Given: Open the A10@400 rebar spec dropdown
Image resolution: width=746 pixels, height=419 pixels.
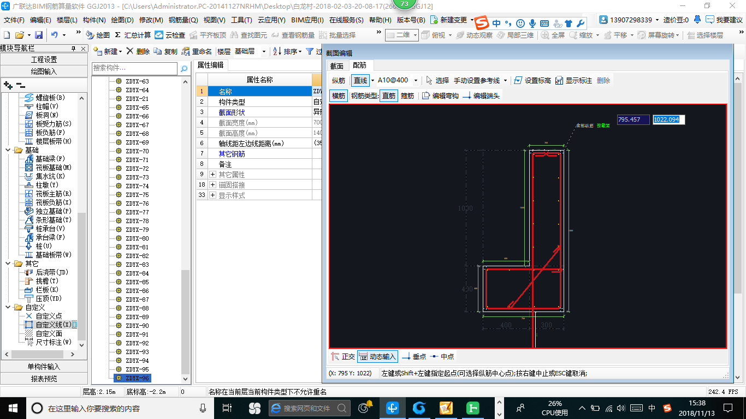Looking at the screenshot, I should point(416,80).
